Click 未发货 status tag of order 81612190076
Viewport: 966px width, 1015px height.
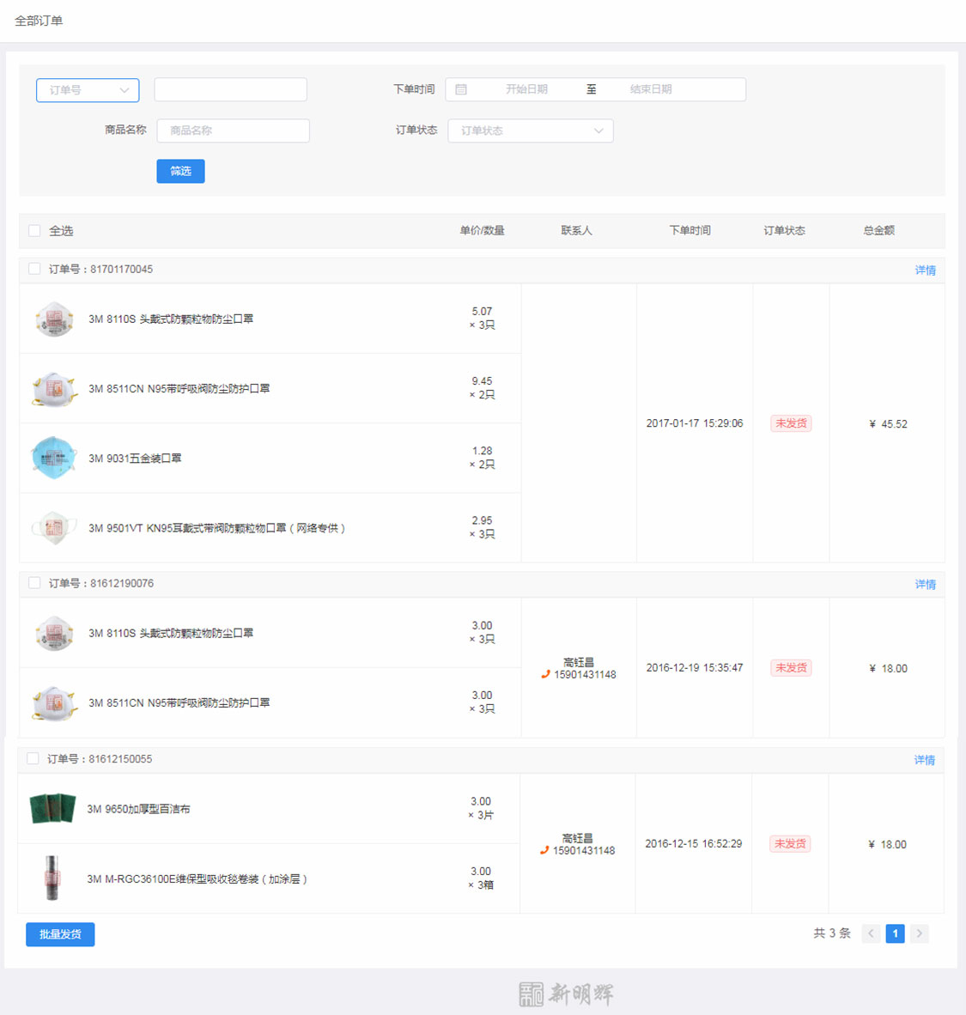point(791,668)
